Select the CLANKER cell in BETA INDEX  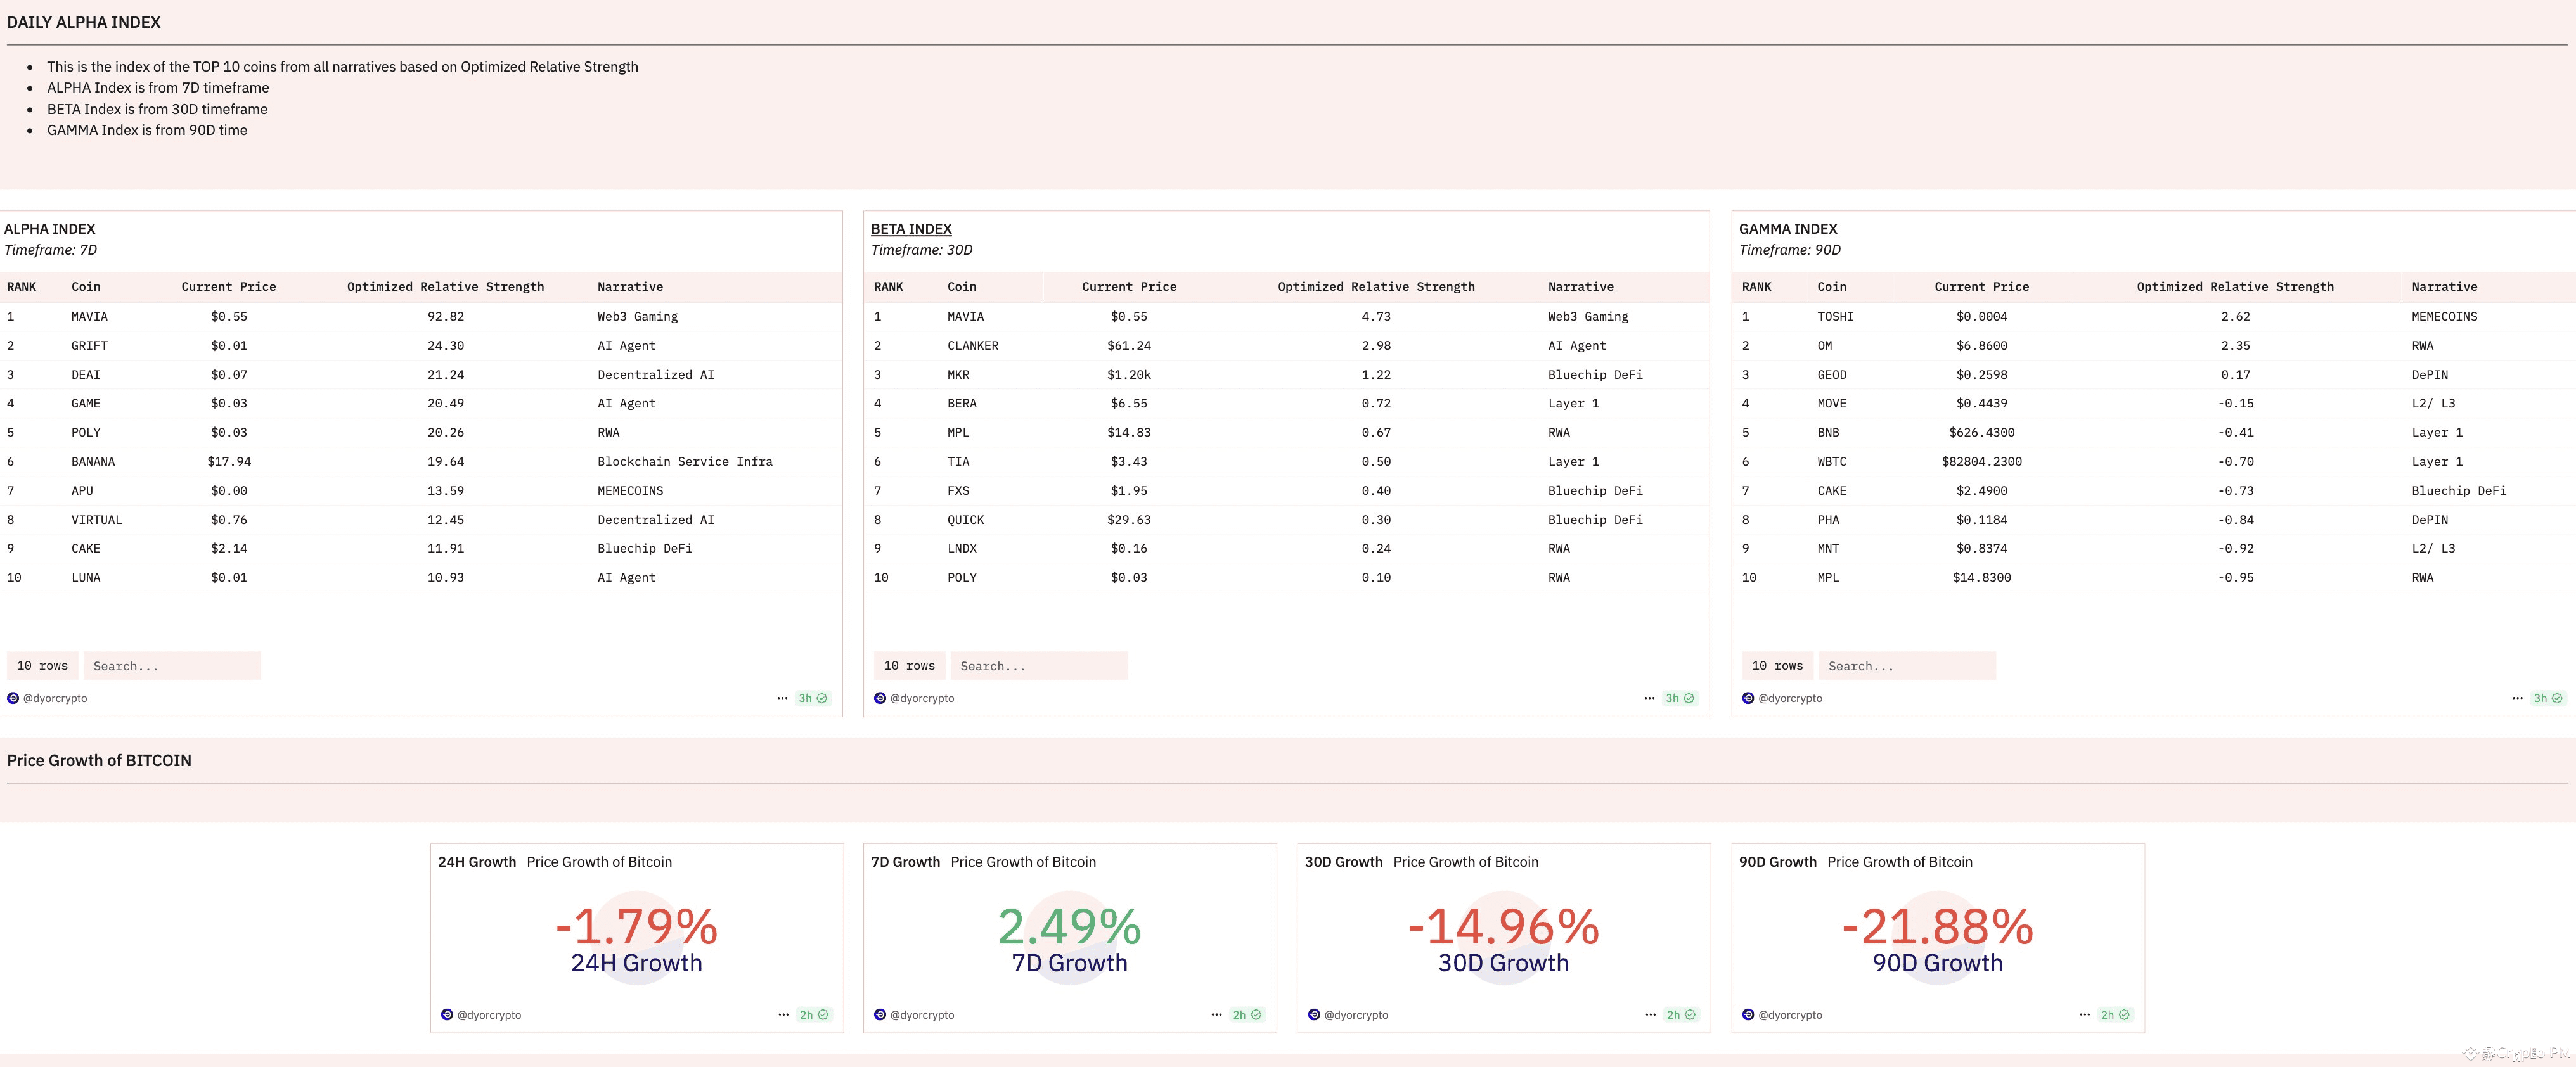(x=973, y=346)
